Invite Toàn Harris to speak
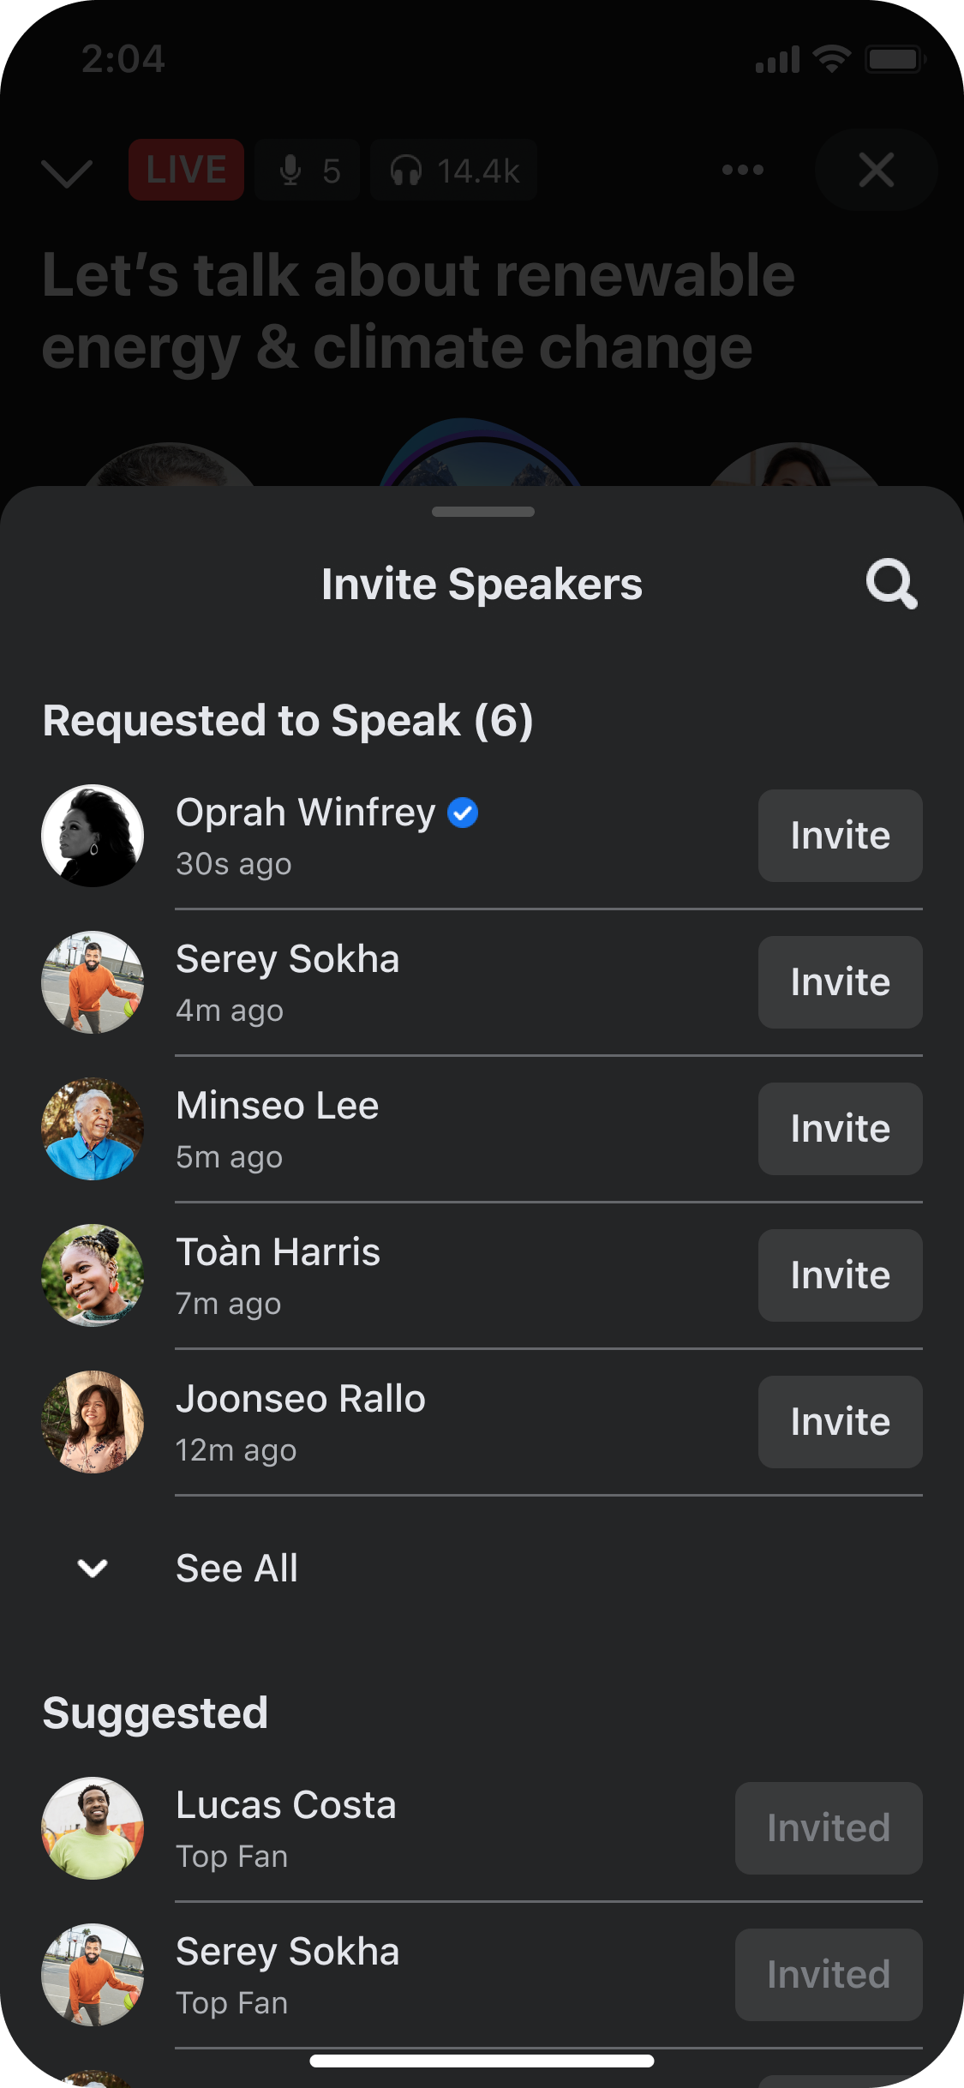 pyautogui.click(x=840, y=1275)
